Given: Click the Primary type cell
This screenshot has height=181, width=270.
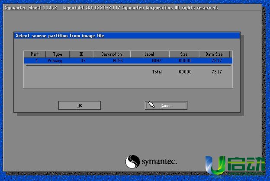Looking at the screenshot, I should point(55,60).
